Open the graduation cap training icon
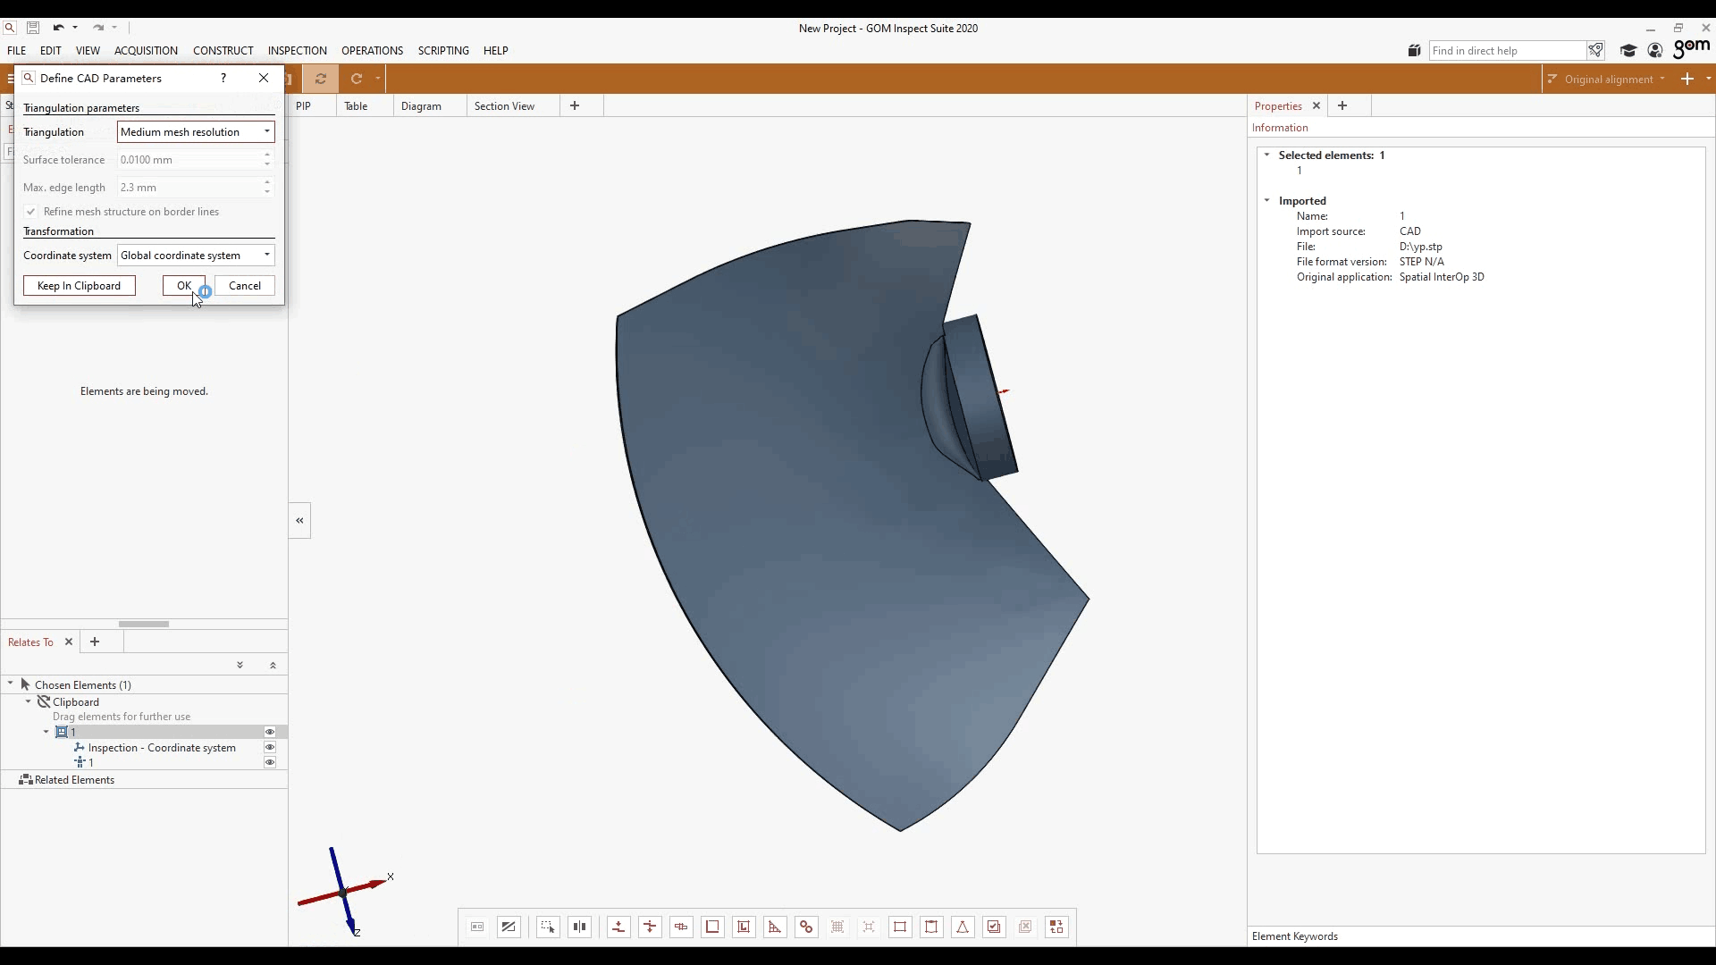1716x965 pixels. 1628,51
